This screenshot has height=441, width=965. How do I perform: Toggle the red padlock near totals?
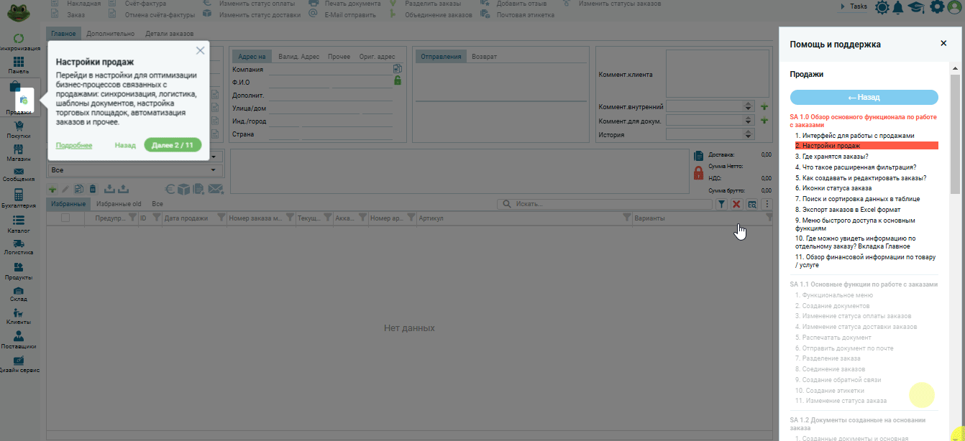698,172
